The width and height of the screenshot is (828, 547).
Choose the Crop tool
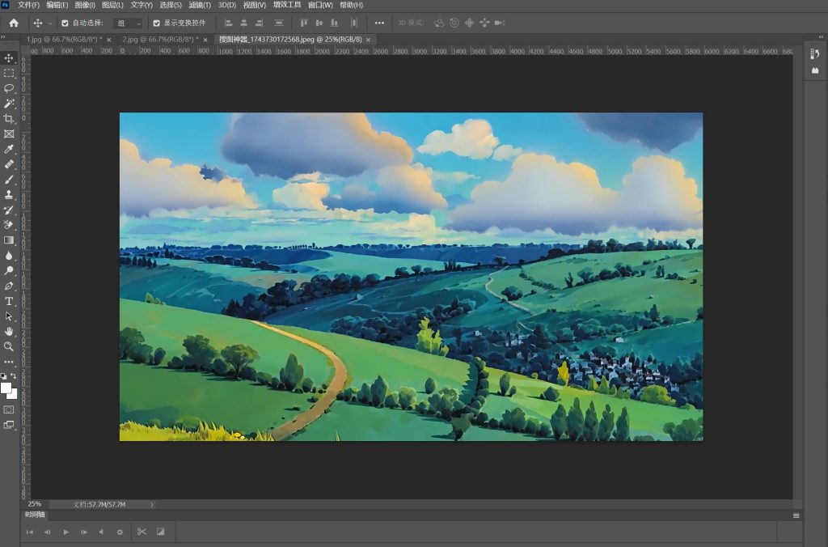point(9,119)
